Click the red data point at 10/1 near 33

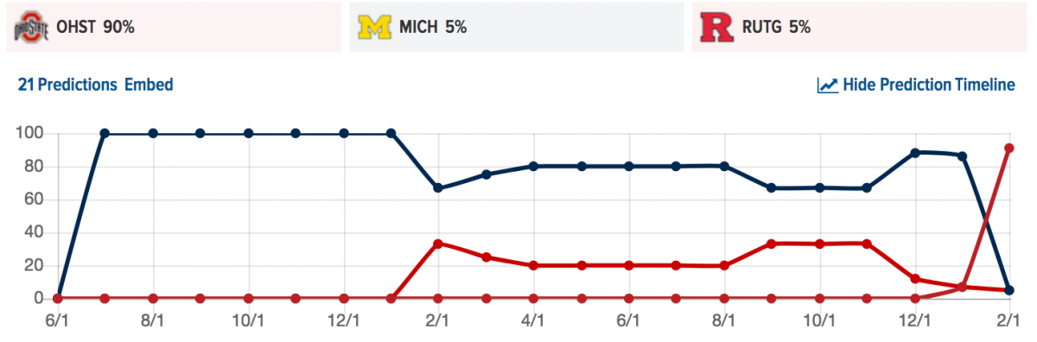pyautogui.click(x=819, y=244)
